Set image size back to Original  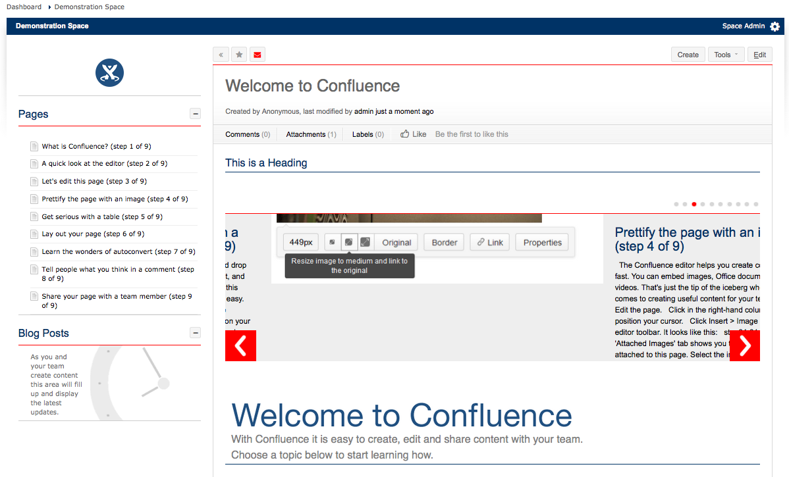click(x=396, y=242)
